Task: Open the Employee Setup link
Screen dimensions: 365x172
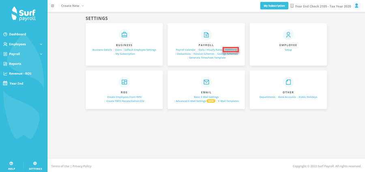Action: [288, 50]
